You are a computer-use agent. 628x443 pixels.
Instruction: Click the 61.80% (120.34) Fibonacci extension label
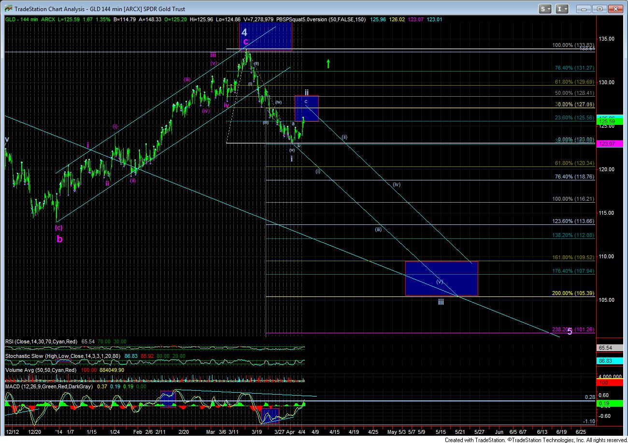575,163
